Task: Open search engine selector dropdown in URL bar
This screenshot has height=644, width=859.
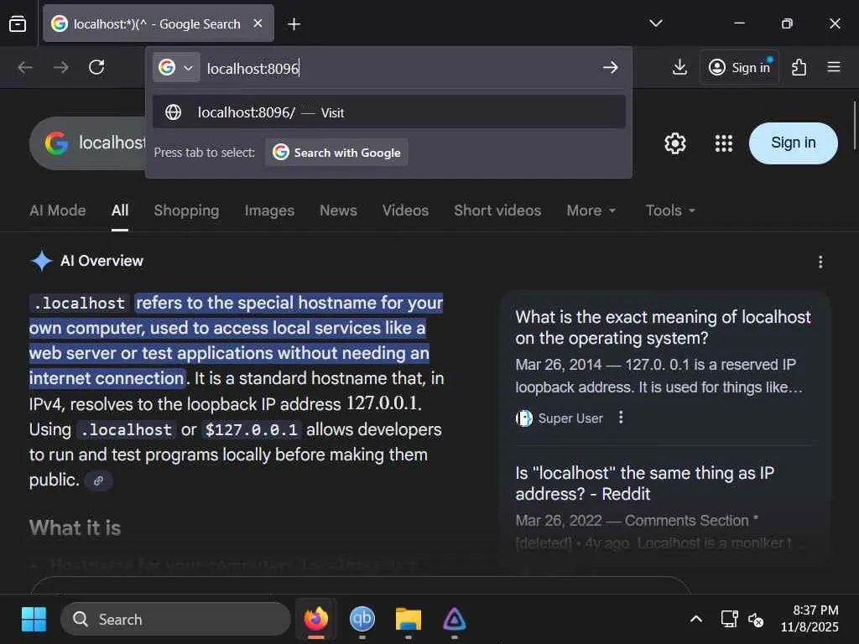Action: coord(176,67)
